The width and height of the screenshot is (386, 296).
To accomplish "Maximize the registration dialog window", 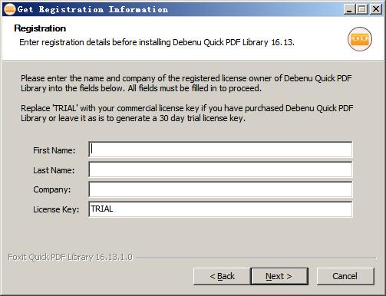I will 362,9.
